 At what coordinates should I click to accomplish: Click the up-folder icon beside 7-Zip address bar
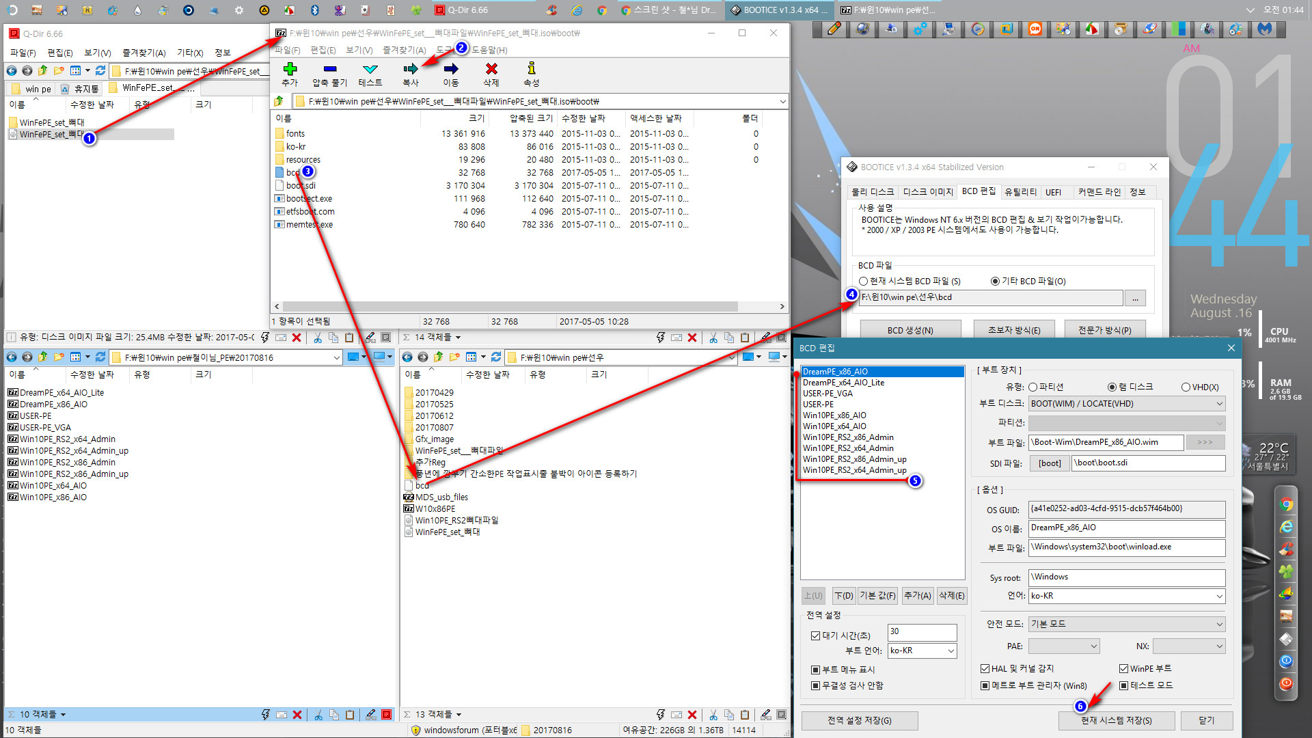tap(279, 101)
